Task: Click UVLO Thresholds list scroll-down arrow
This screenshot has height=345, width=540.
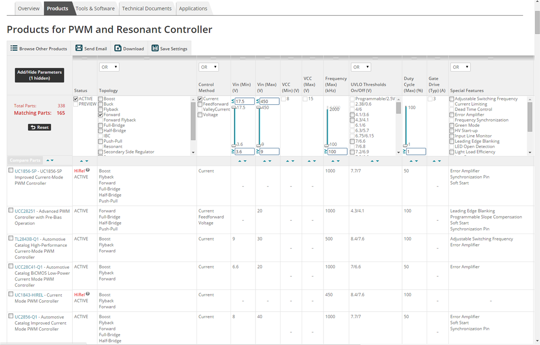Action: pos(398,152)
